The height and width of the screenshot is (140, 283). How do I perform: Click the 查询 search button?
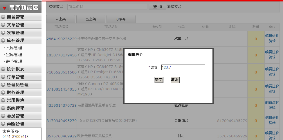(x=157, y=7)
